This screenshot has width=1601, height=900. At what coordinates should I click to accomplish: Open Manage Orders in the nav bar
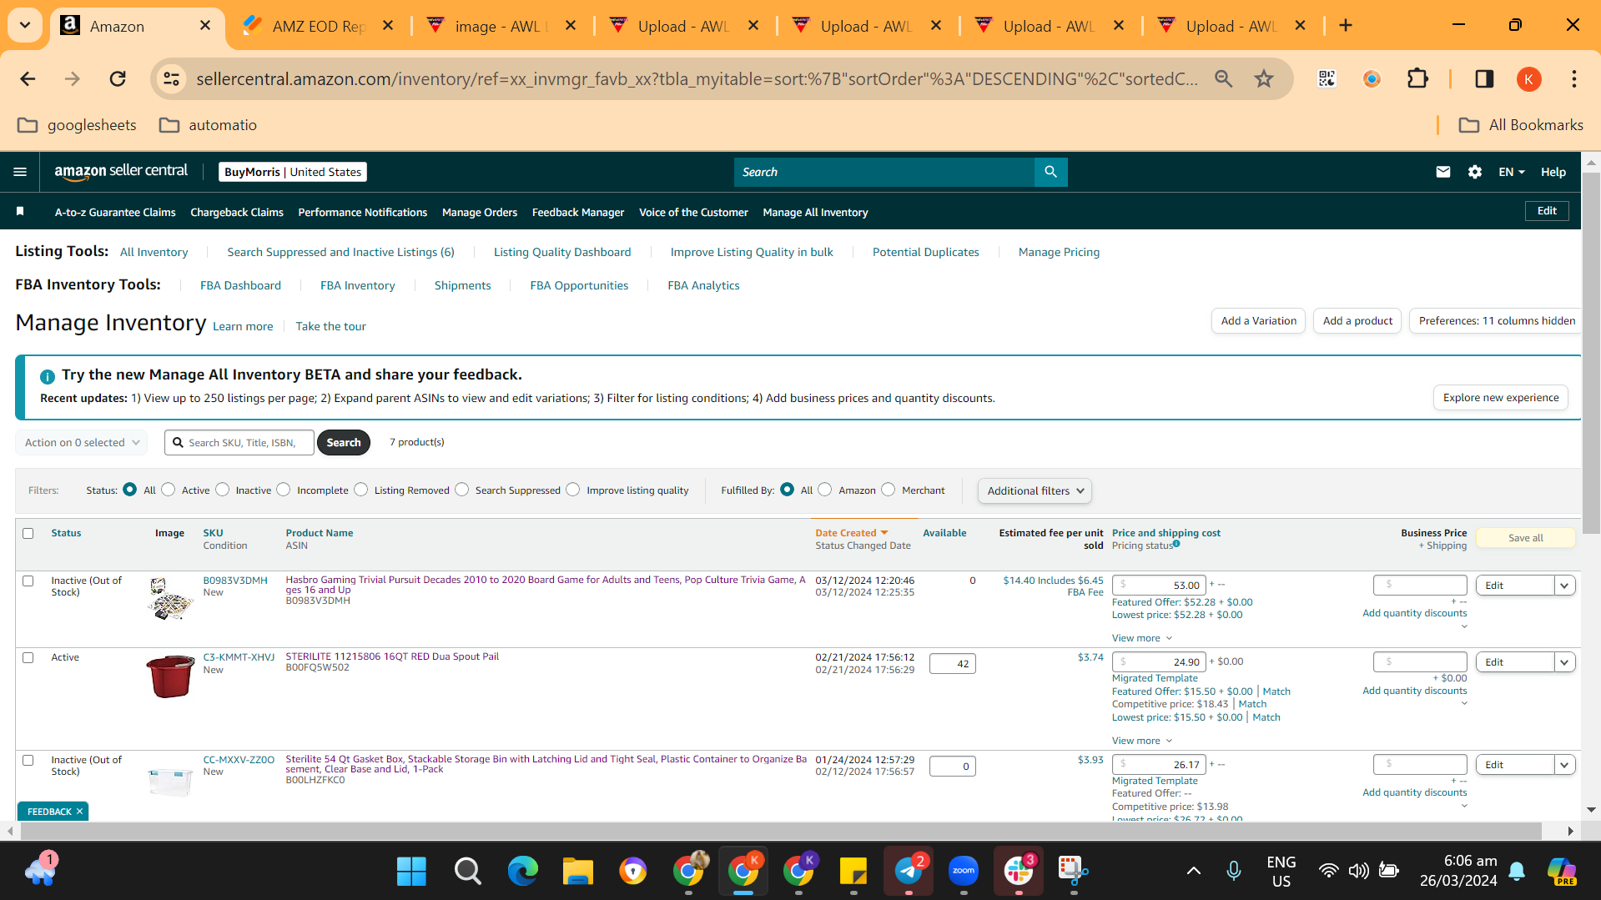click(x=480, y=213)
